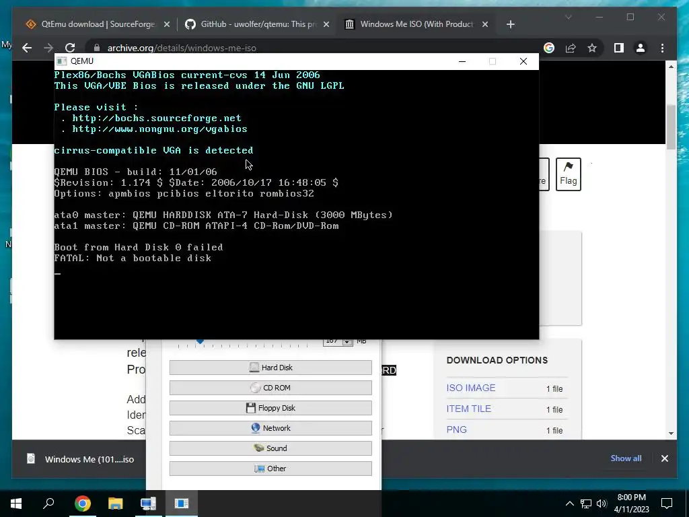Image resolution: width=689 pixels, height=517 pixels.
Task: Open the Windows Start menu
Action: [16, 504]
